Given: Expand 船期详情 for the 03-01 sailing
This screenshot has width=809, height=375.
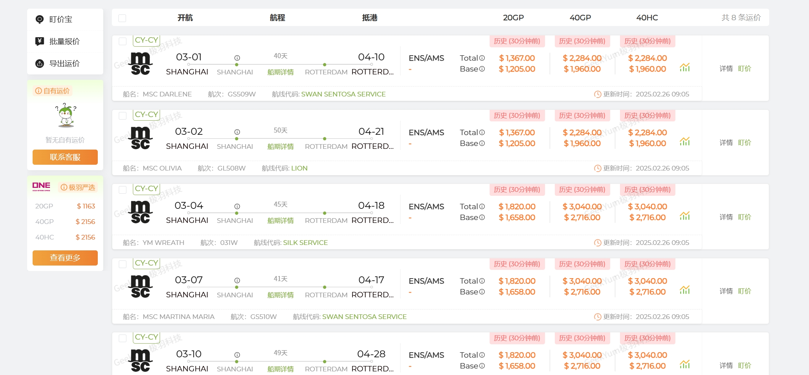Looking at the screenshot, I should pyautogui.click(x=281, y=72).
